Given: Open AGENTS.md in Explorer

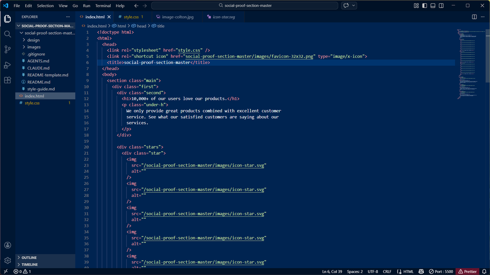Looking at the screenshot, I should [45, 61].
